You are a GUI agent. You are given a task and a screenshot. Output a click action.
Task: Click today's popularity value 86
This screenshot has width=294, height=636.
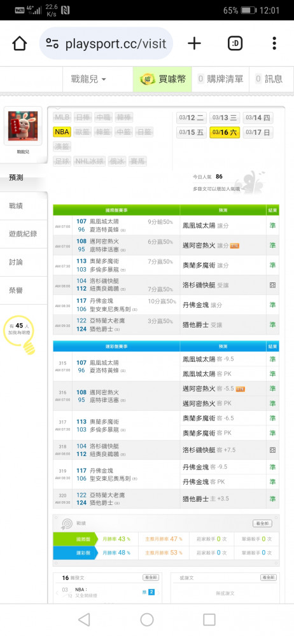click(x=219, y=176)
